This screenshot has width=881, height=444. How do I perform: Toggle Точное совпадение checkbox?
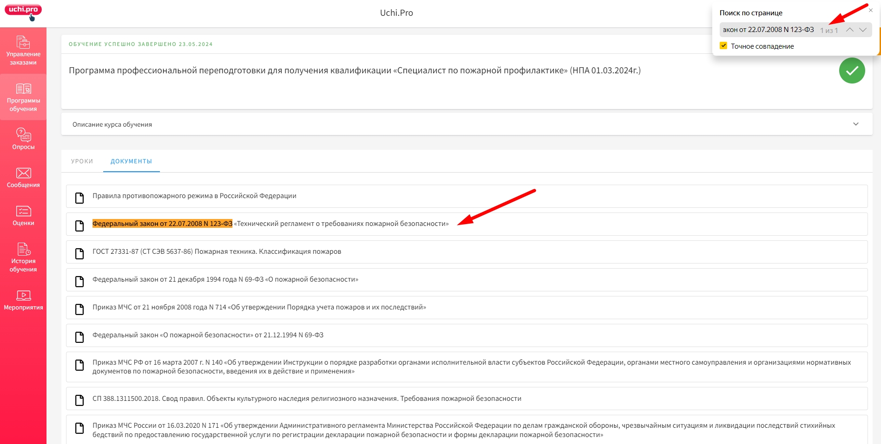coord(723,45)
